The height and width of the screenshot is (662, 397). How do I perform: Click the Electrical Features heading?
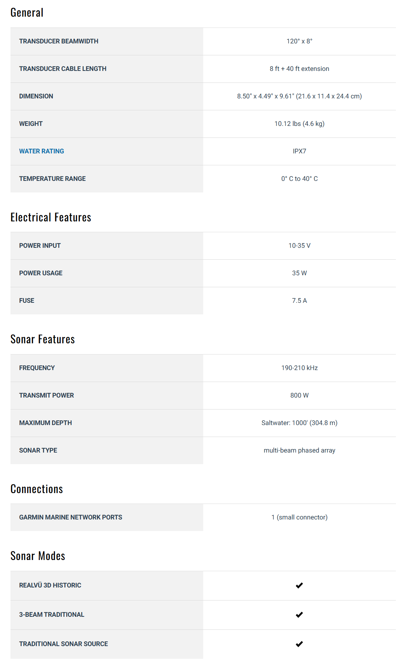pos(51,217)
